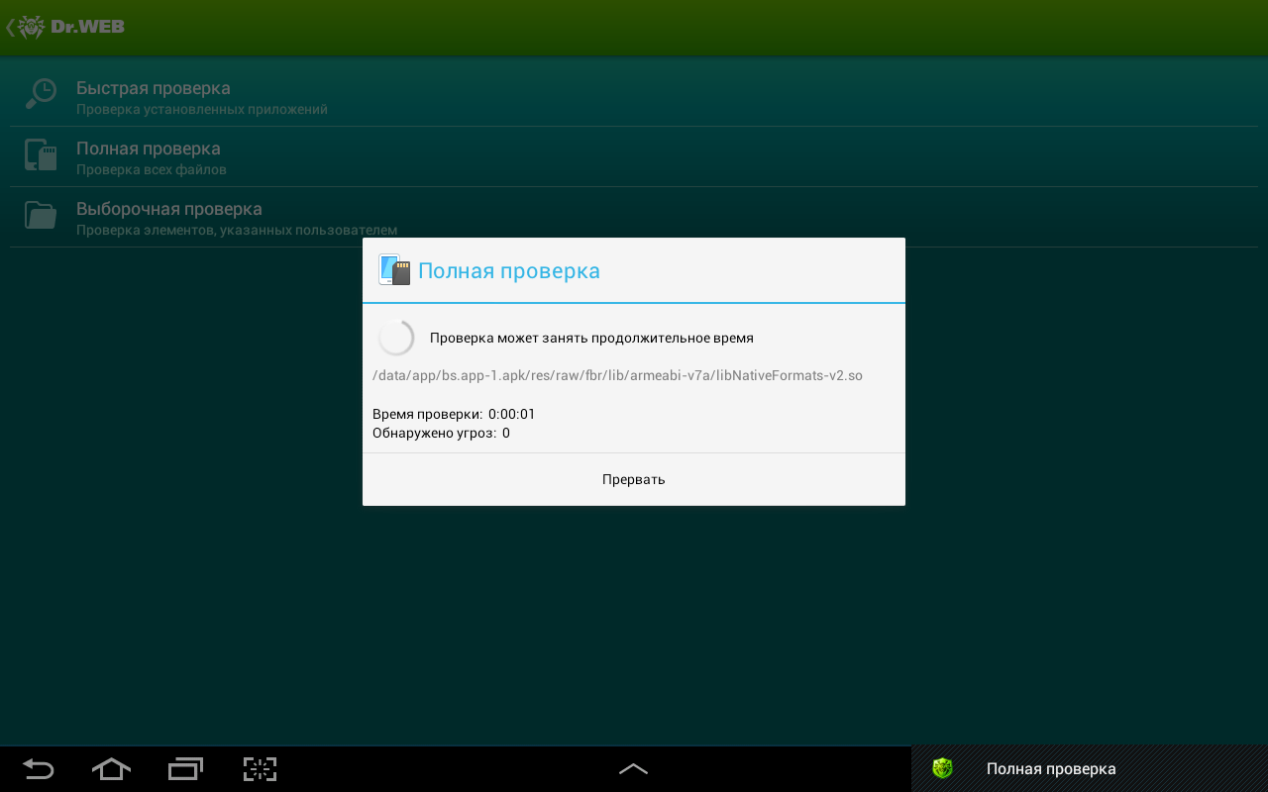Click the Dr.Web shield notification icon

click(942, 768)
